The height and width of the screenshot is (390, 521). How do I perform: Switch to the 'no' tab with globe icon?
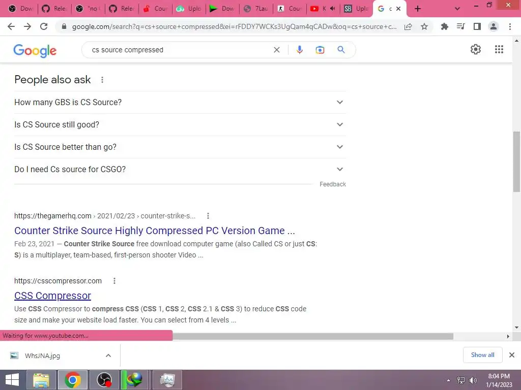click(x=88, y=9)
